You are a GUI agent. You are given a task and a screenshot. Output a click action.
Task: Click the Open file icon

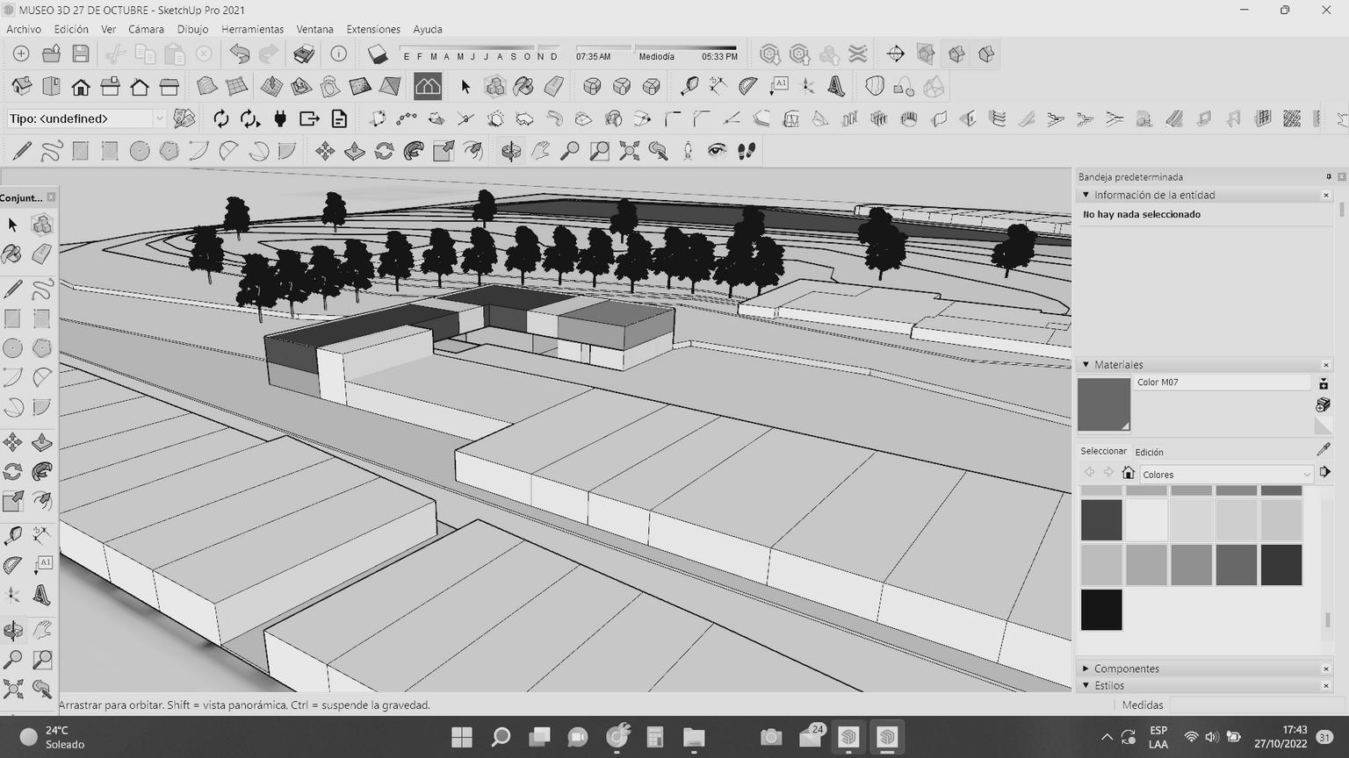51,54
